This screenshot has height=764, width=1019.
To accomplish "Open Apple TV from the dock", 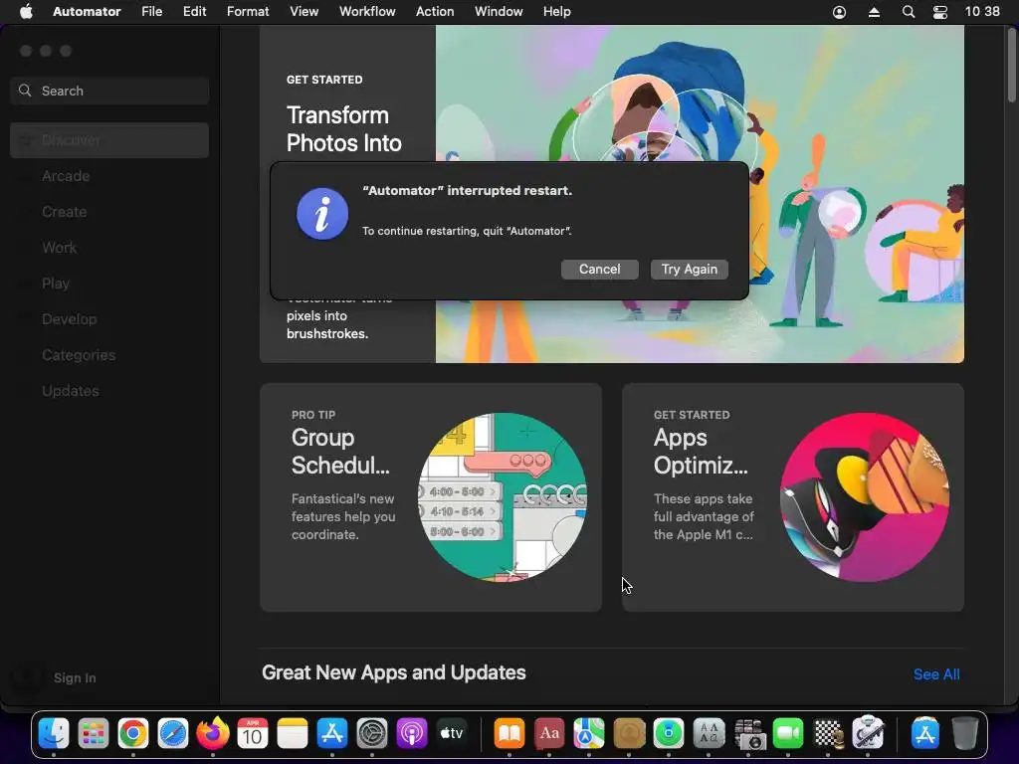I will pyautogui.click(x=452, y=733).
